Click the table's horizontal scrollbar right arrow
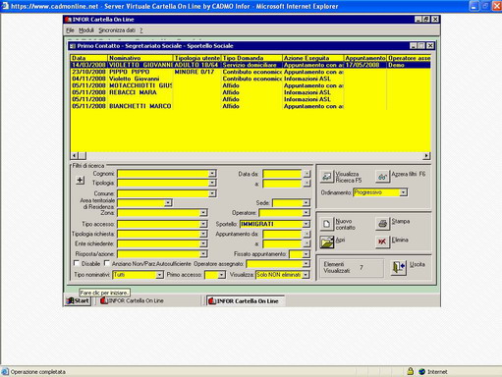The height and width of the screenshot is (377, 502). tap(426, 156)
